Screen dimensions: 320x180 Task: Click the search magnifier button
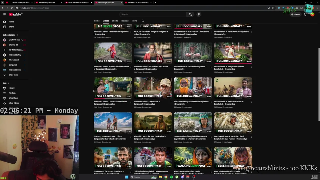[190, 14]
